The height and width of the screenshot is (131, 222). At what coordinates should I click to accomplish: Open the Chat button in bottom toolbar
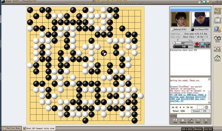tap(175, 121)
